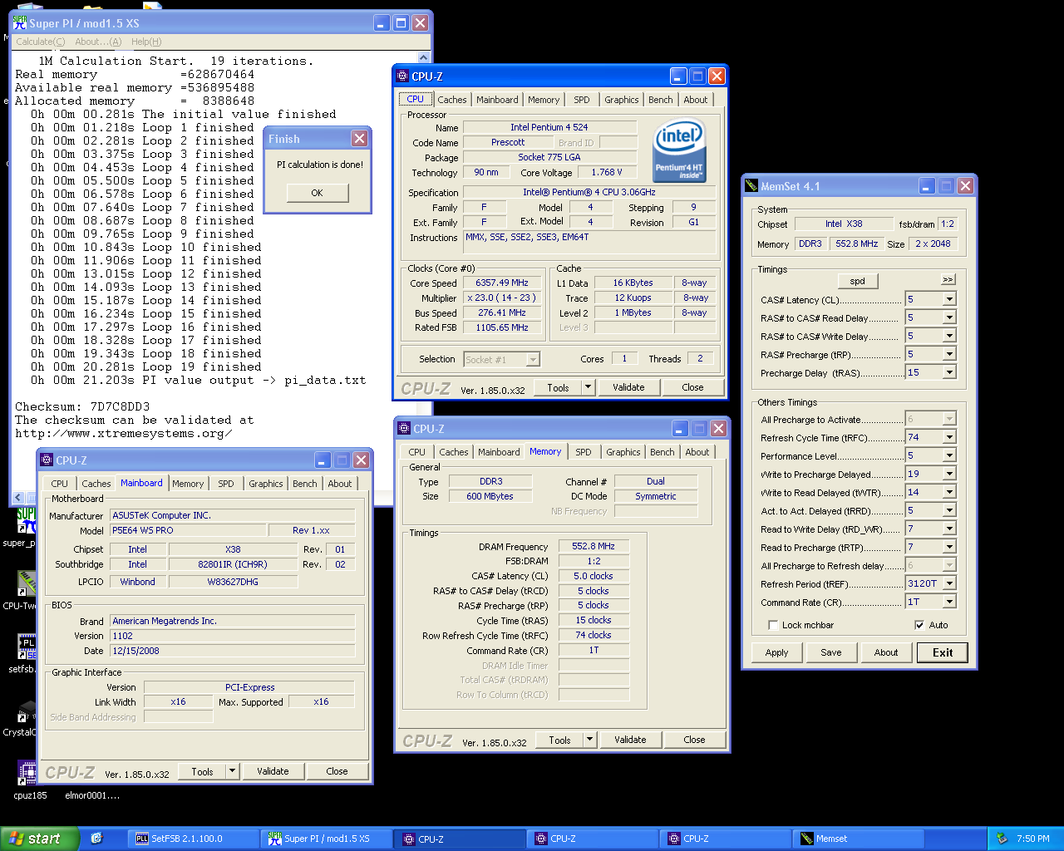Switch to Super PI in the taskbar

326,839
